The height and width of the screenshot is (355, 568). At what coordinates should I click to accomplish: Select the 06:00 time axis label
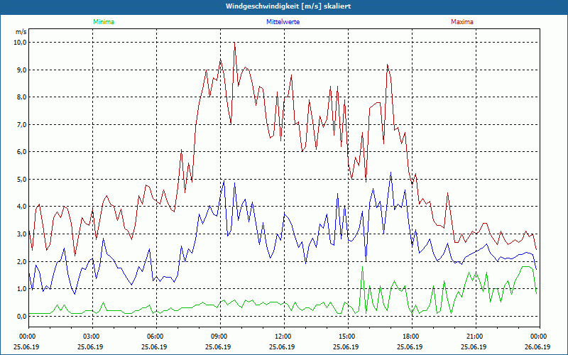[155, 337]
